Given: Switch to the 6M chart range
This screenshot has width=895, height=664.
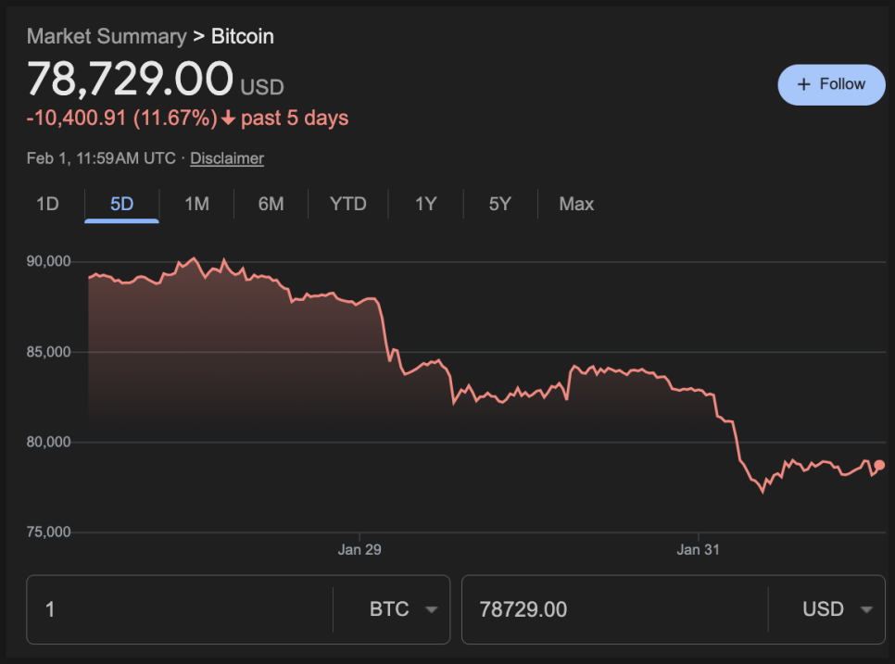Looking at the screenshot, I should coord(271,204).
